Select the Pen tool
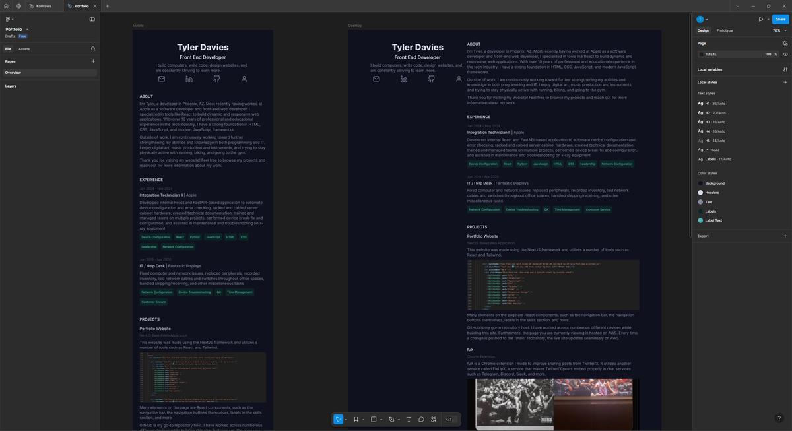This screenshot has width=792, height=431. [x=391, y=419]
